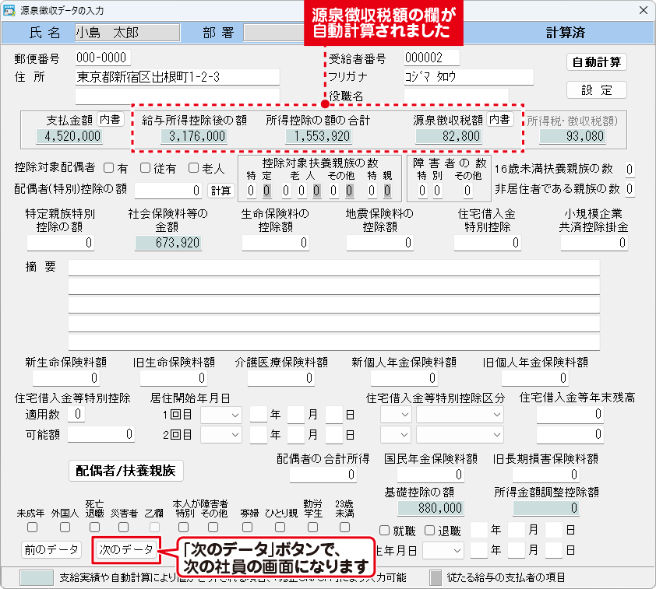Expand the 1回目 居住開始年月日 era dropdown

click(x=222, y=415)
